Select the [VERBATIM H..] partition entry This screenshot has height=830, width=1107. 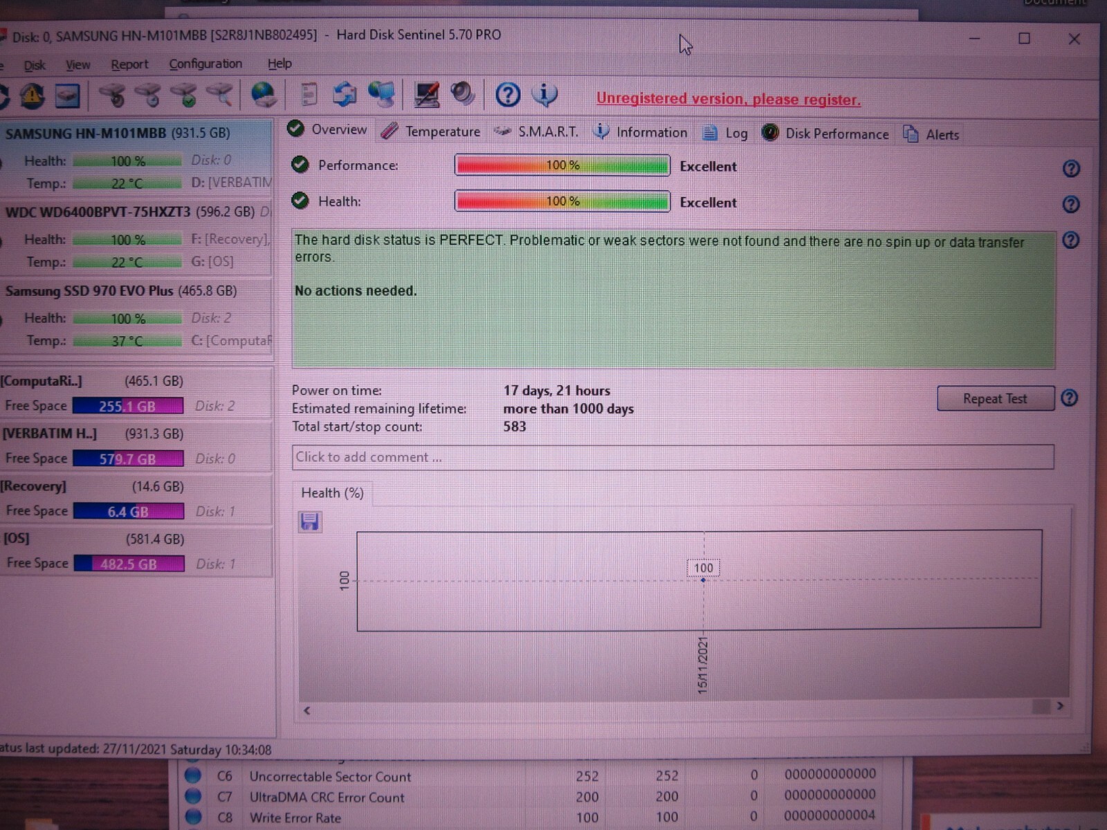point(136,445)
